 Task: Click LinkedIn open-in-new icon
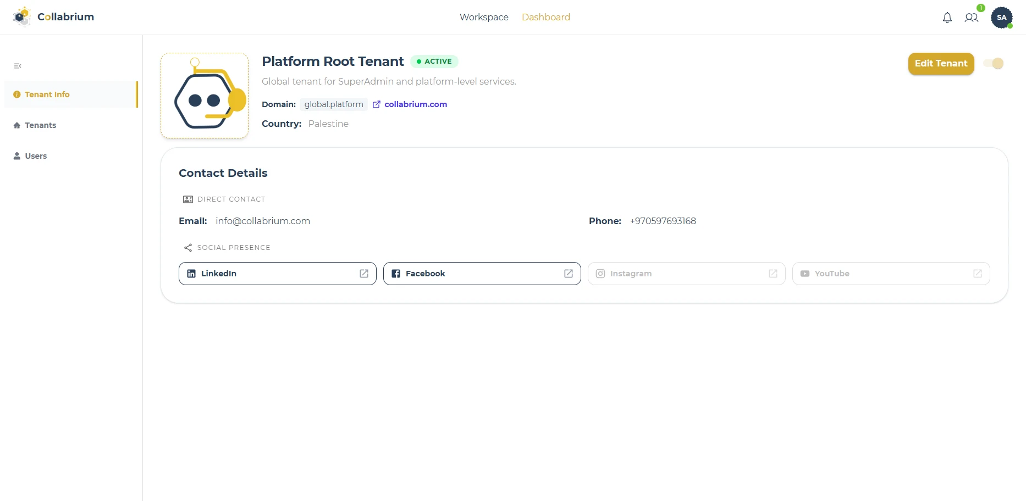(364, 274)
